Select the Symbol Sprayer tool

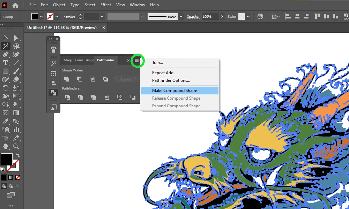point(6,130)
